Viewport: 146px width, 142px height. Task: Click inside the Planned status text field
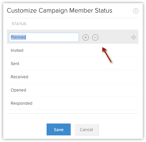coord(44,37)
